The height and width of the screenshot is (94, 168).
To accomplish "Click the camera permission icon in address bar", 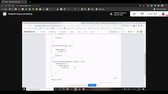I will (140, 6).
